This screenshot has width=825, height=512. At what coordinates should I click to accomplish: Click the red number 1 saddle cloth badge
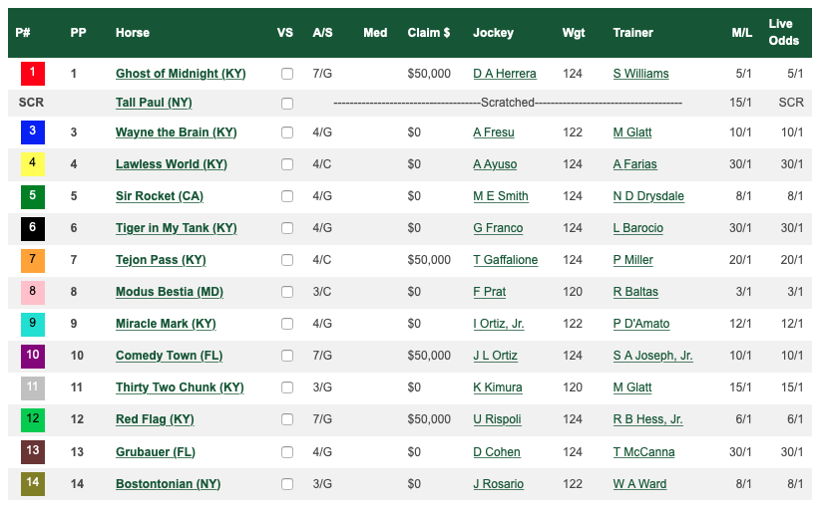coord(33,74)
